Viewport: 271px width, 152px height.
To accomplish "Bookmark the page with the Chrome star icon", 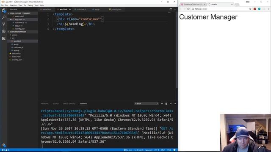I will click(250, 9).
